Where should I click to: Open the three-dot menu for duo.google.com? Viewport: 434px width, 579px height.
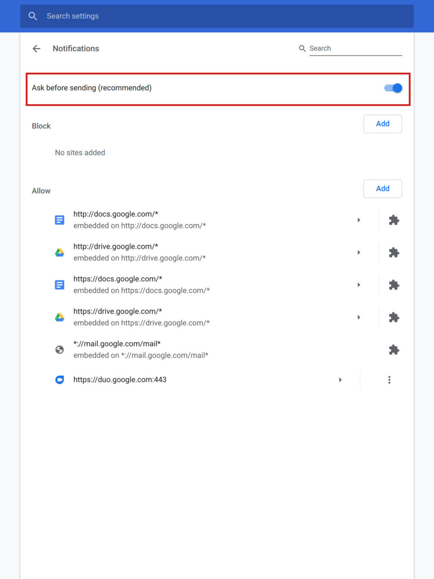point(389,379)
